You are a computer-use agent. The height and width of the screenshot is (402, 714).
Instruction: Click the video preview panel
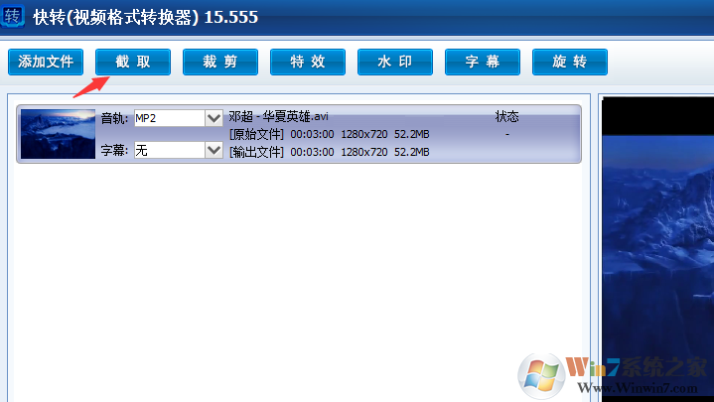[x=658, y=249]
